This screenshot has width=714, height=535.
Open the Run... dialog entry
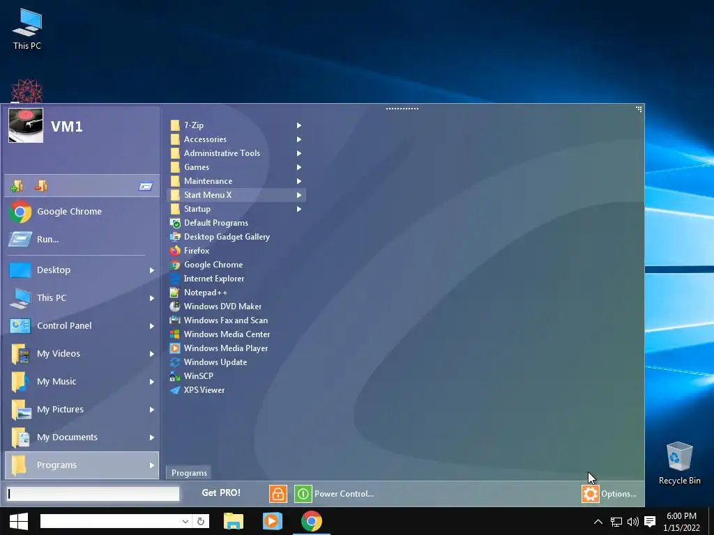click(x=82, y=240)
